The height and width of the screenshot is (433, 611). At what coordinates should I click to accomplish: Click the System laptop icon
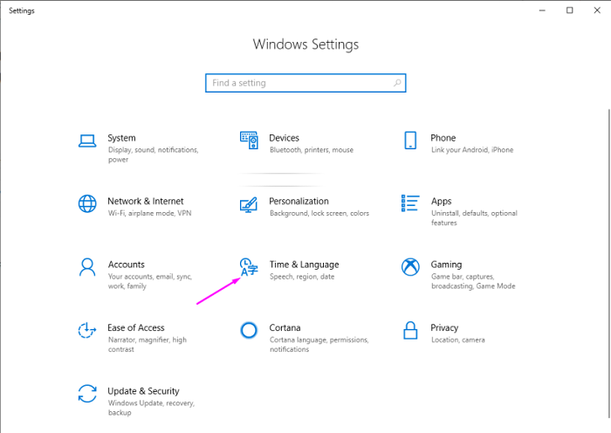[x=86, y=141]
